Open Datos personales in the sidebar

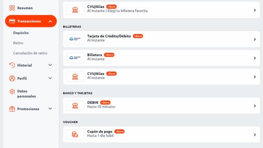coord(26,94)
